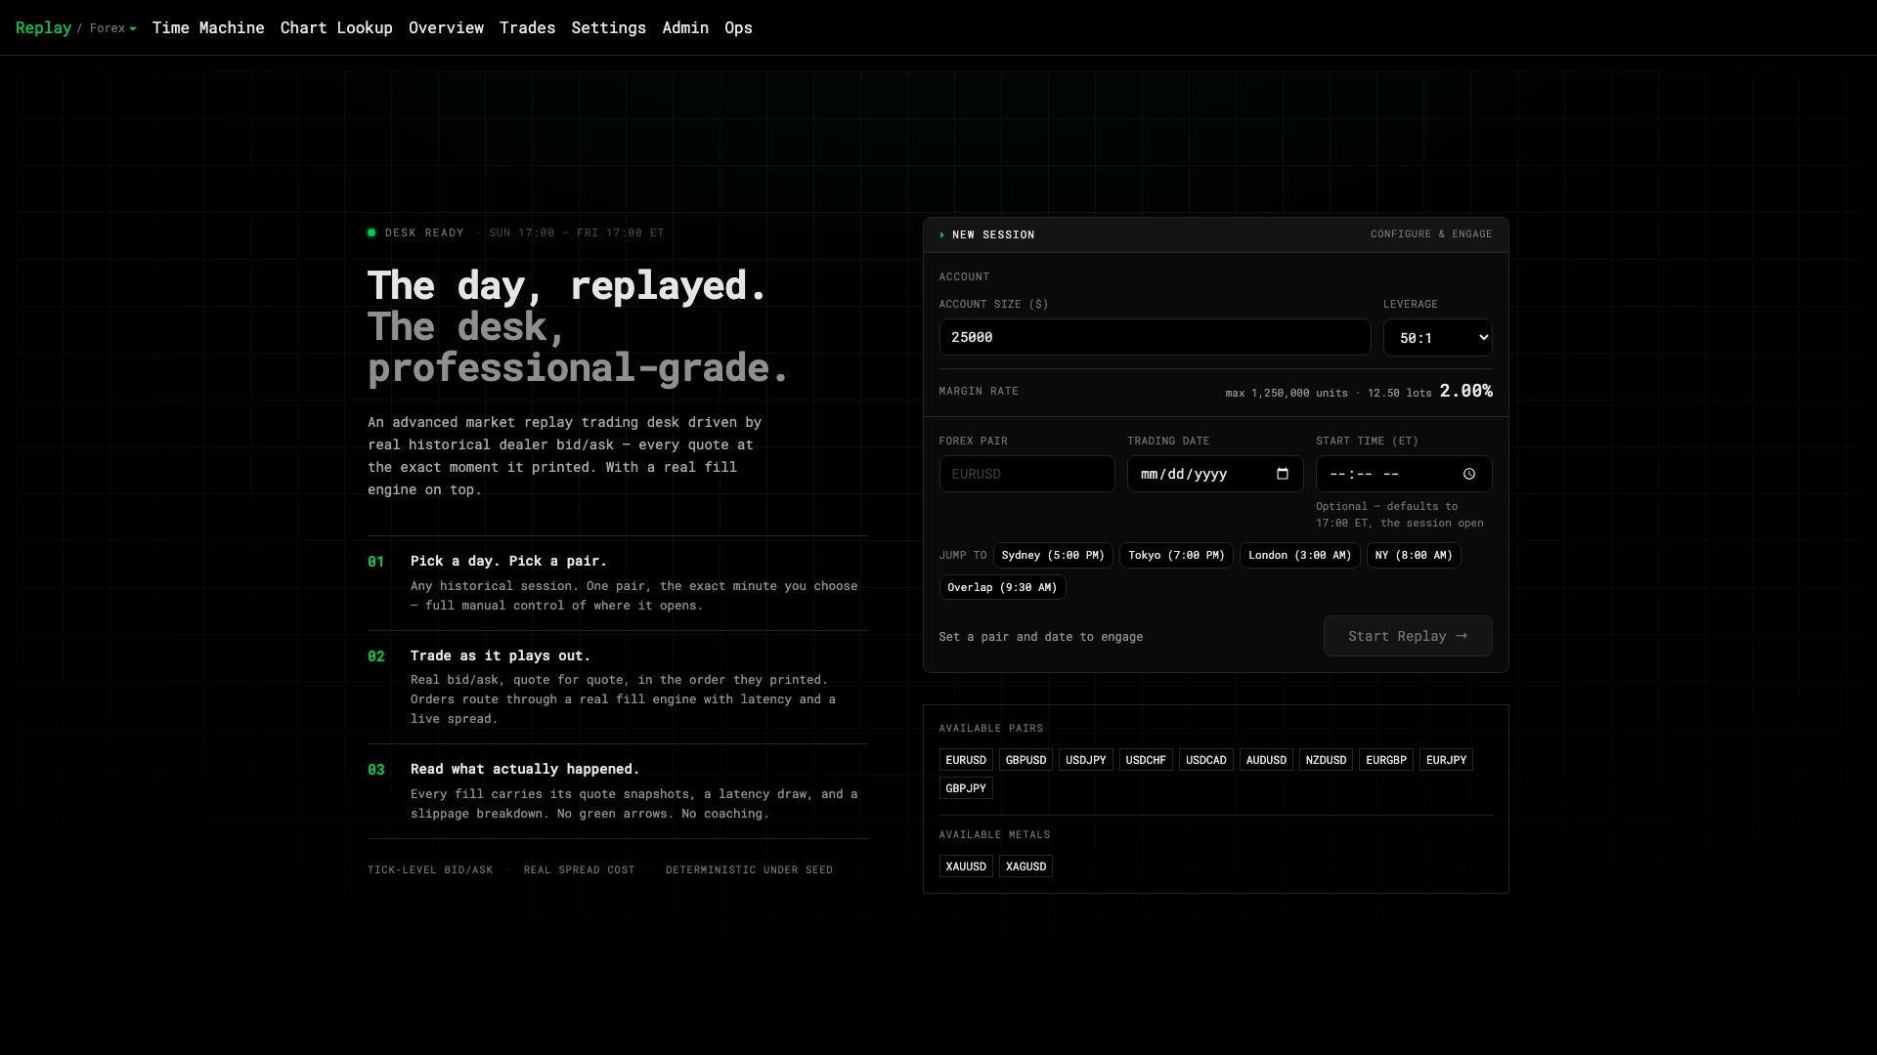Click 'Pick a day. Pick a pair.' heading

508,561
